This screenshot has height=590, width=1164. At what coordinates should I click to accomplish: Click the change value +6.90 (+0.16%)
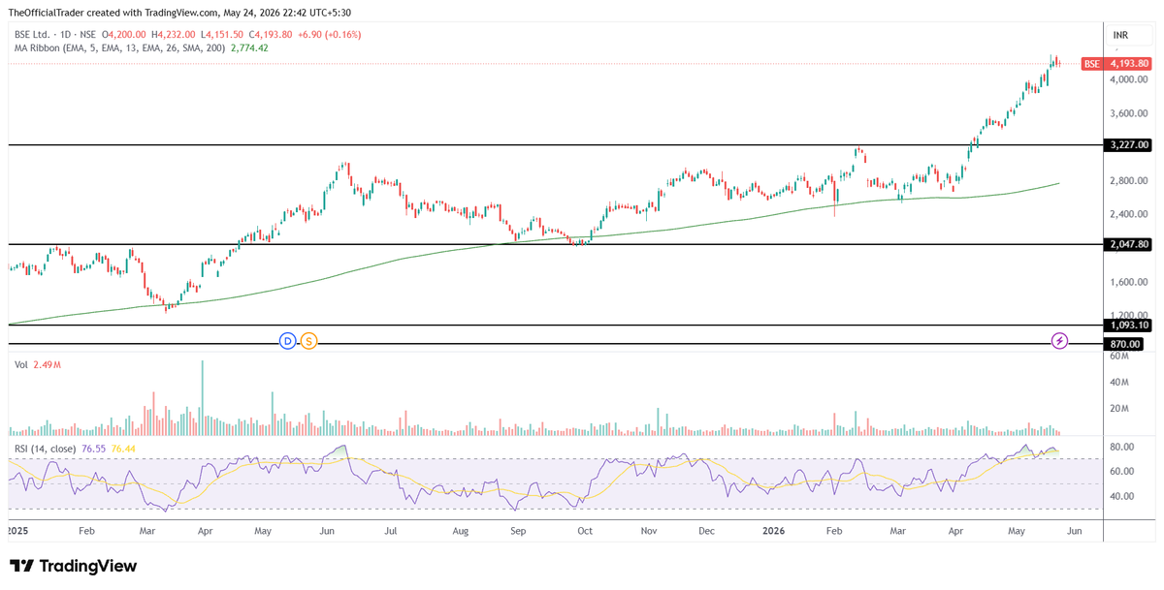pyautogui.click(x=330, y=34)
